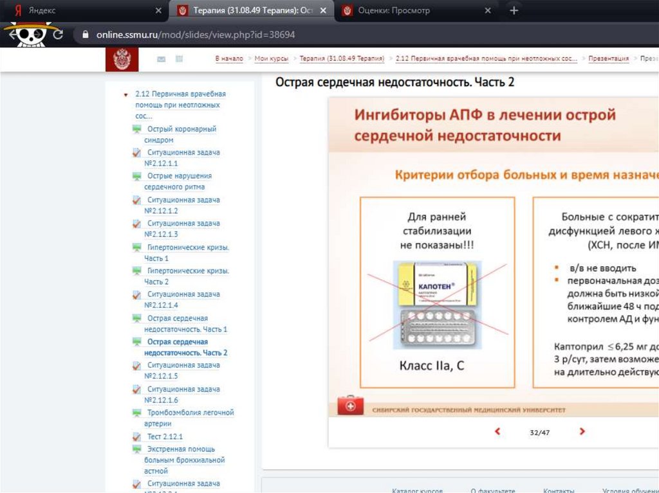Open Острая сердечная недостаточность. Часть 1
Viewport: 659px width, 493px height.
[x=186, y=324]
